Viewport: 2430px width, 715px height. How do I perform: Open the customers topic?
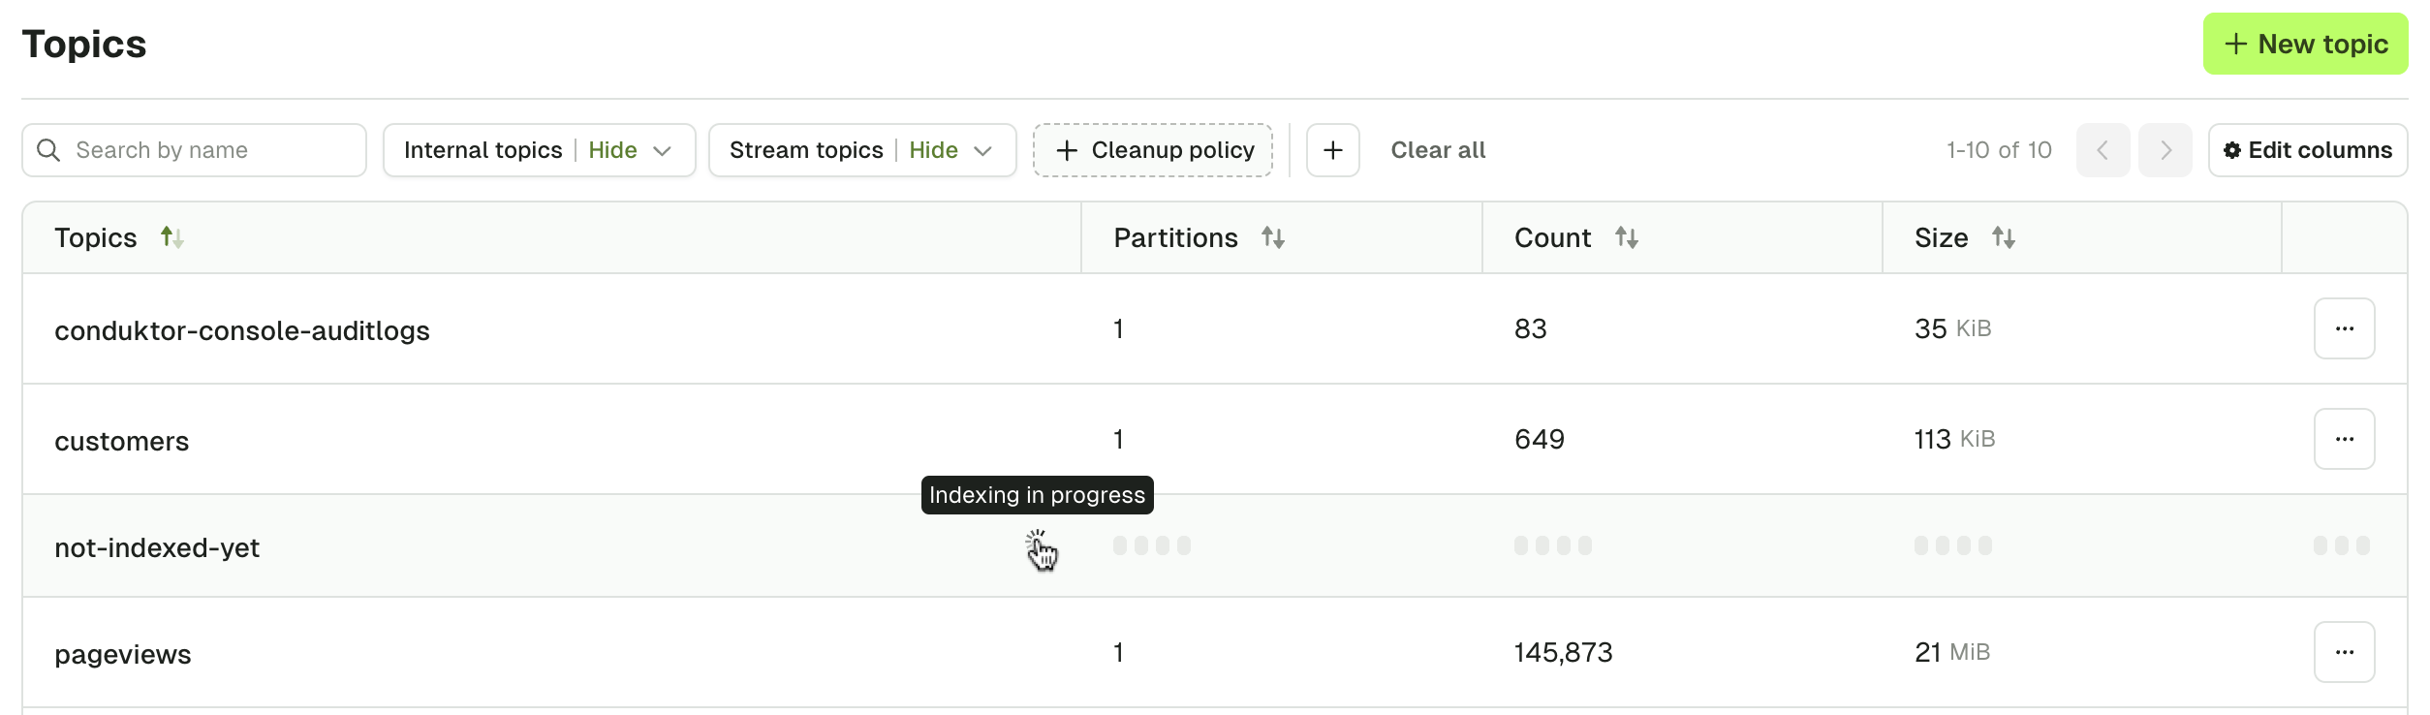tap(122, 441)
